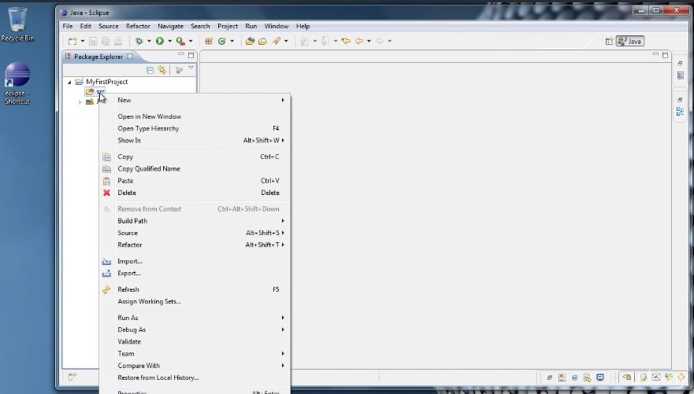Click the Run button in the toolbar
This screenshot has width=694, height=394.
(159, 41)
